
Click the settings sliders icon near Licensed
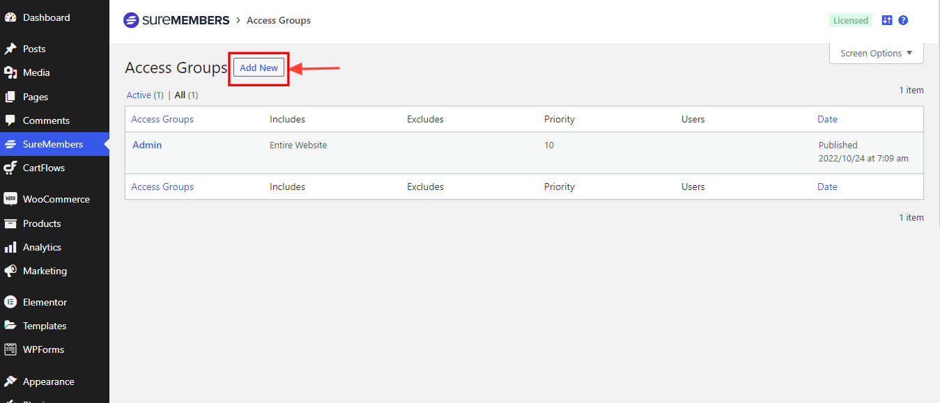point(887,20)
